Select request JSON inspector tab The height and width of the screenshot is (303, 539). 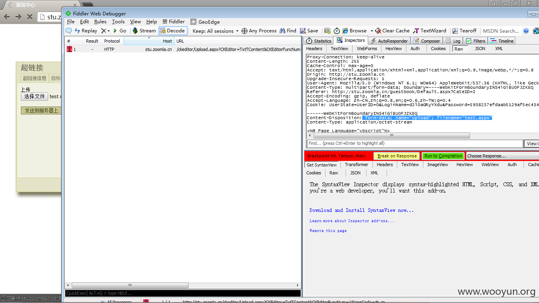[x=480, y=49]
